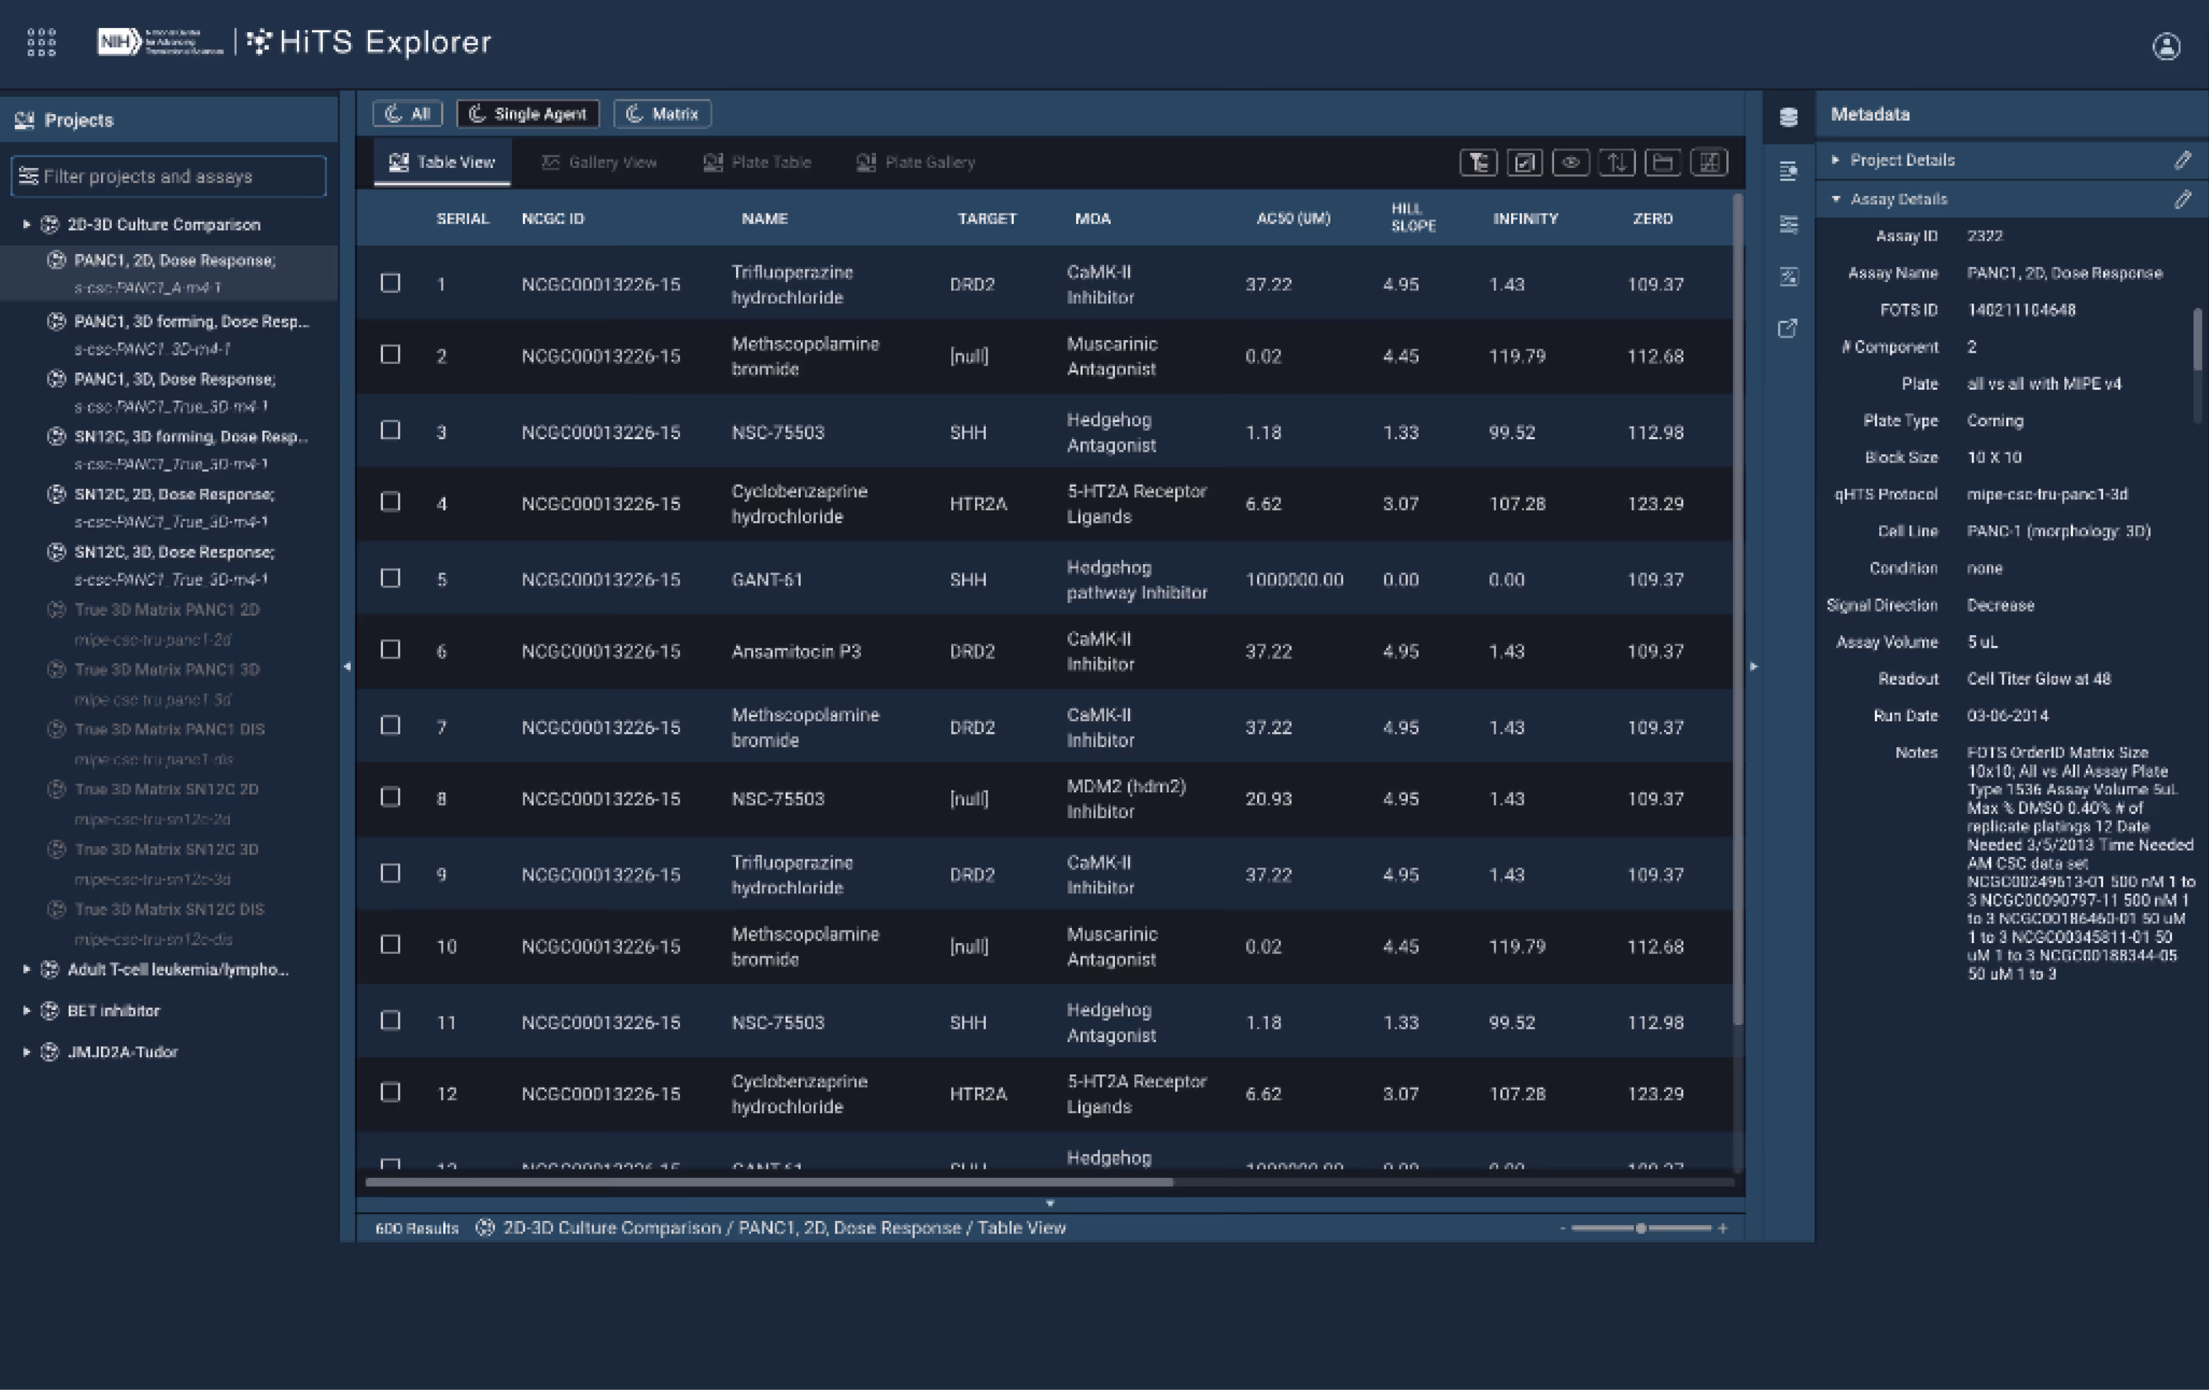Edit Project Details with pencil icon

click(2182, 161)
